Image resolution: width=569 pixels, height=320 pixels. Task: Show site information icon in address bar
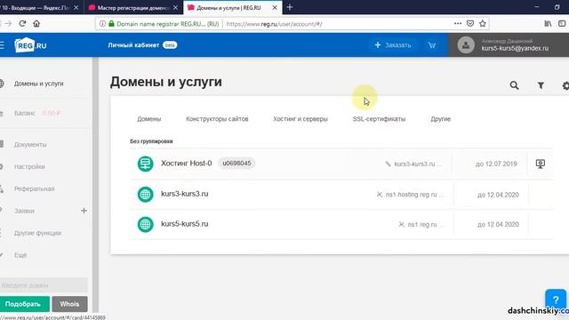[x=103, y=24]
